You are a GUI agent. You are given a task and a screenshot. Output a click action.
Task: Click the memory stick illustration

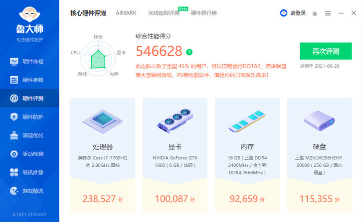coord(247,121)
